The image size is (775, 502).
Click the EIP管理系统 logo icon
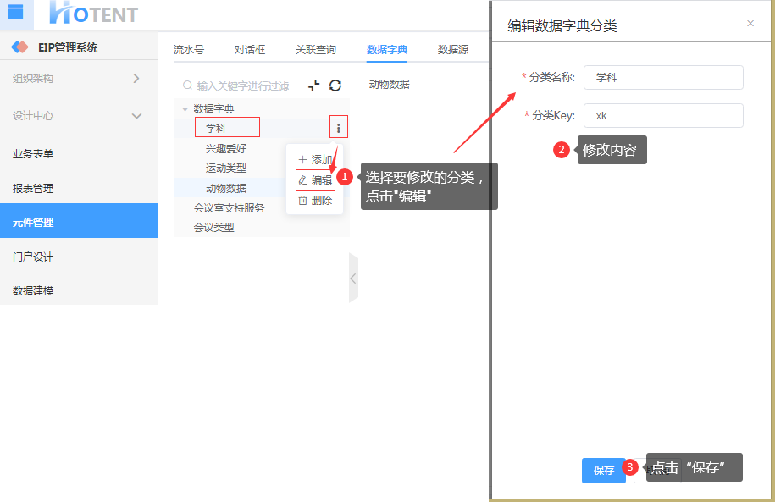coord(19,47)
